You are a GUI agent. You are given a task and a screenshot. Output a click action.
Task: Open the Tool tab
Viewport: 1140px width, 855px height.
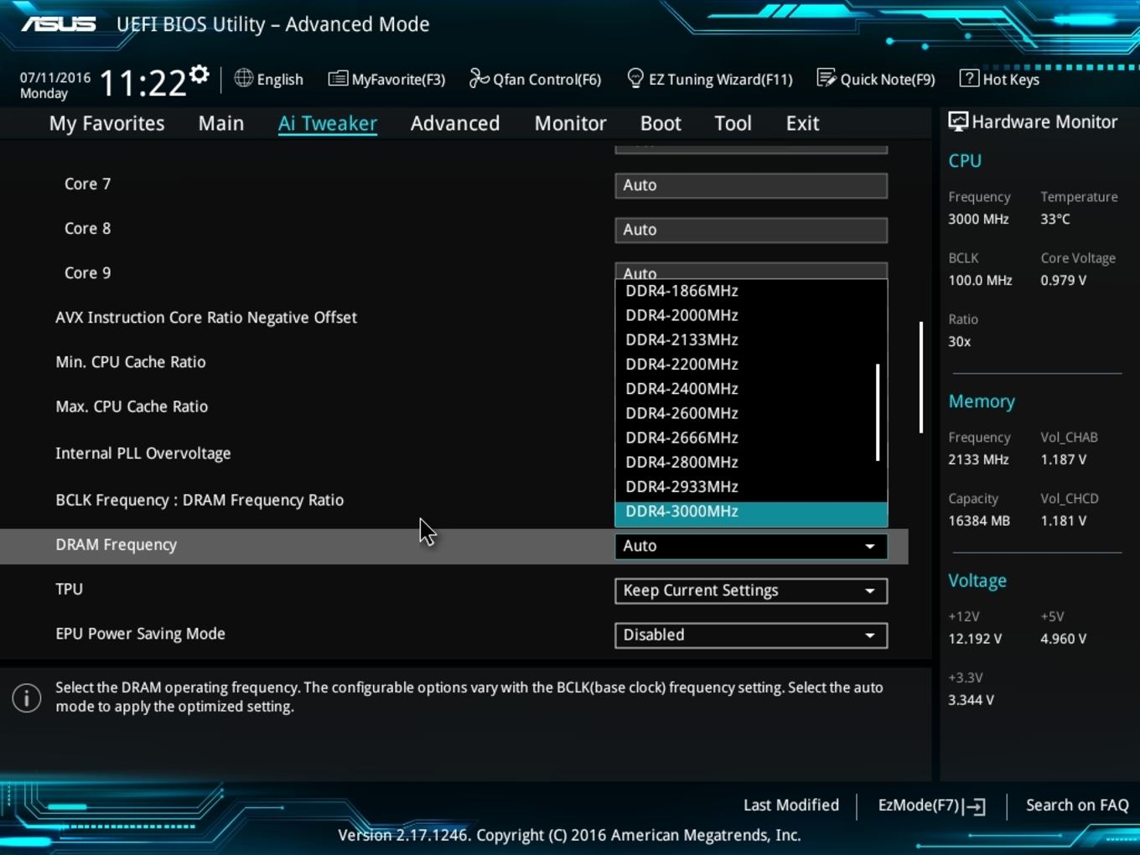[733, 123]
